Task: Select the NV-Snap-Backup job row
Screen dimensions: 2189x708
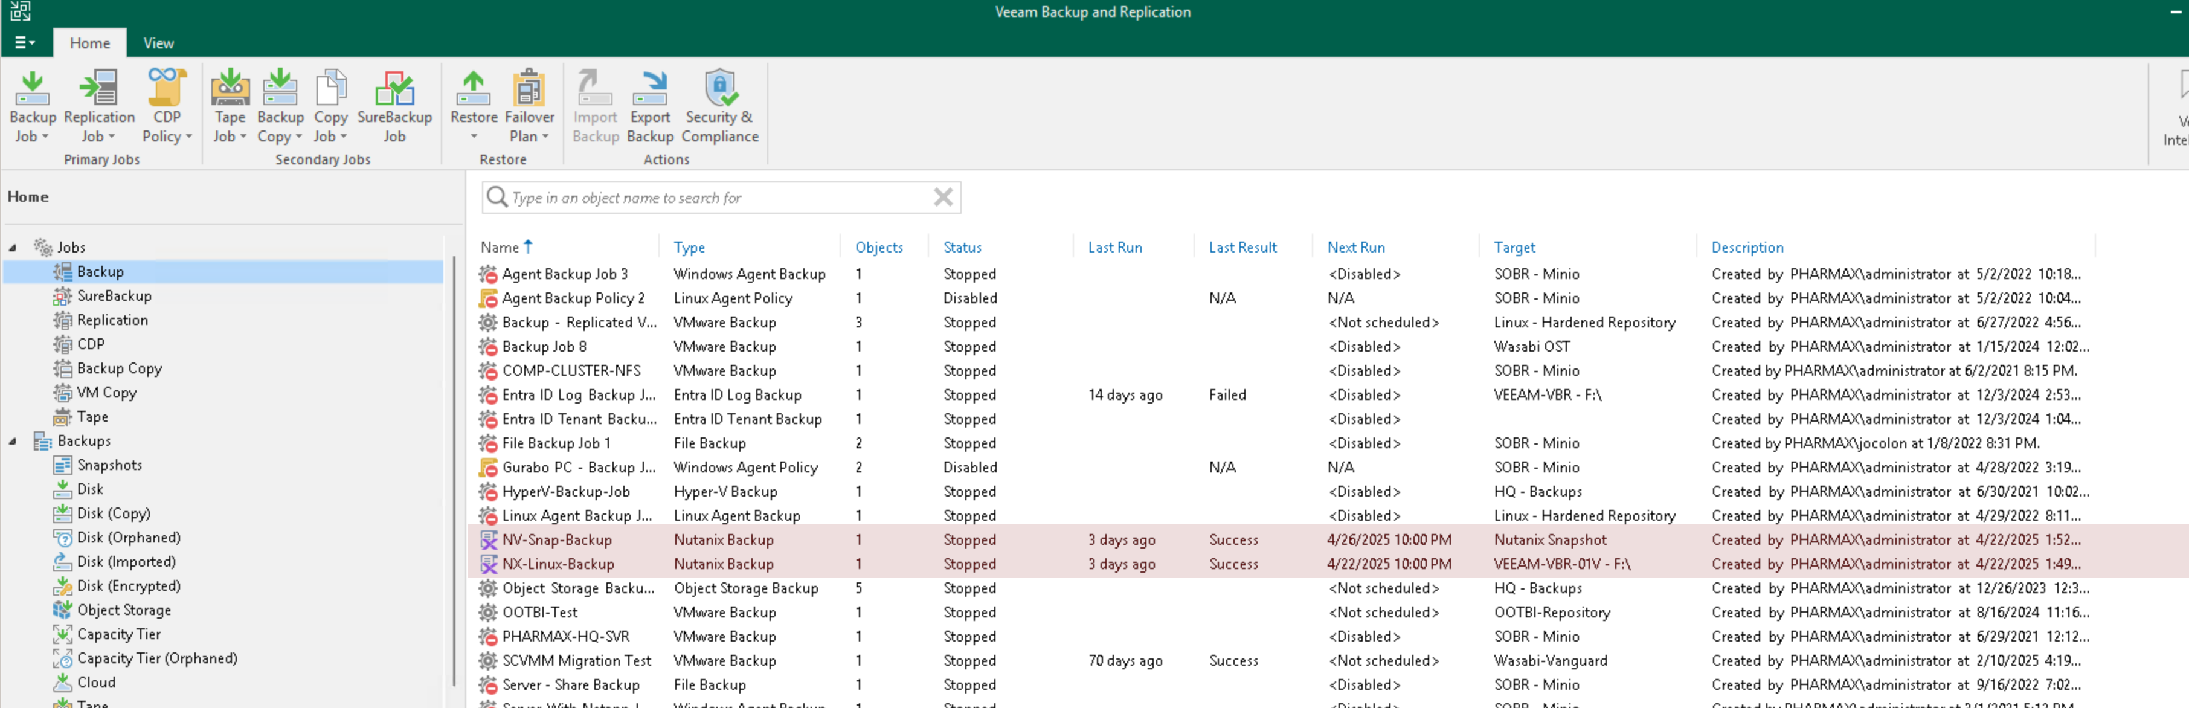Action: coord(556,539)
